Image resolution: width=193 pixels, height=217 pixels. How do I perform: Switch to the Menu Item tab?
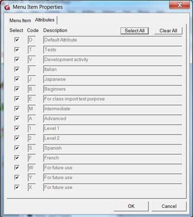click(x=20, y=21)
